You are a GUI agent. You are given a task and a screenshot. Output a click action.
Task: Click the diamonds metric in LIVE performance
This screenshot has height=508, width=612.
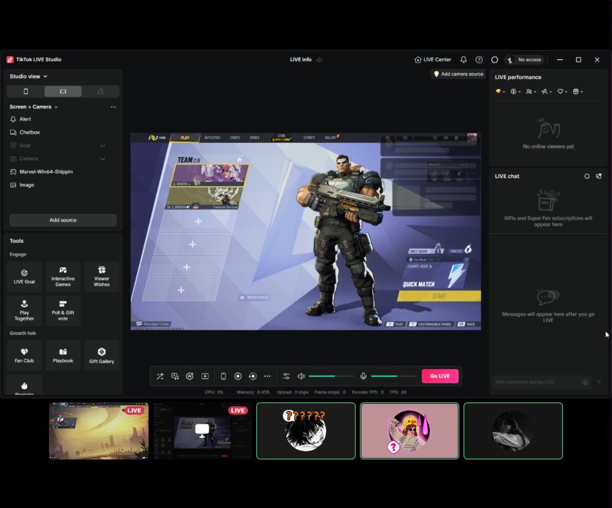500,91
